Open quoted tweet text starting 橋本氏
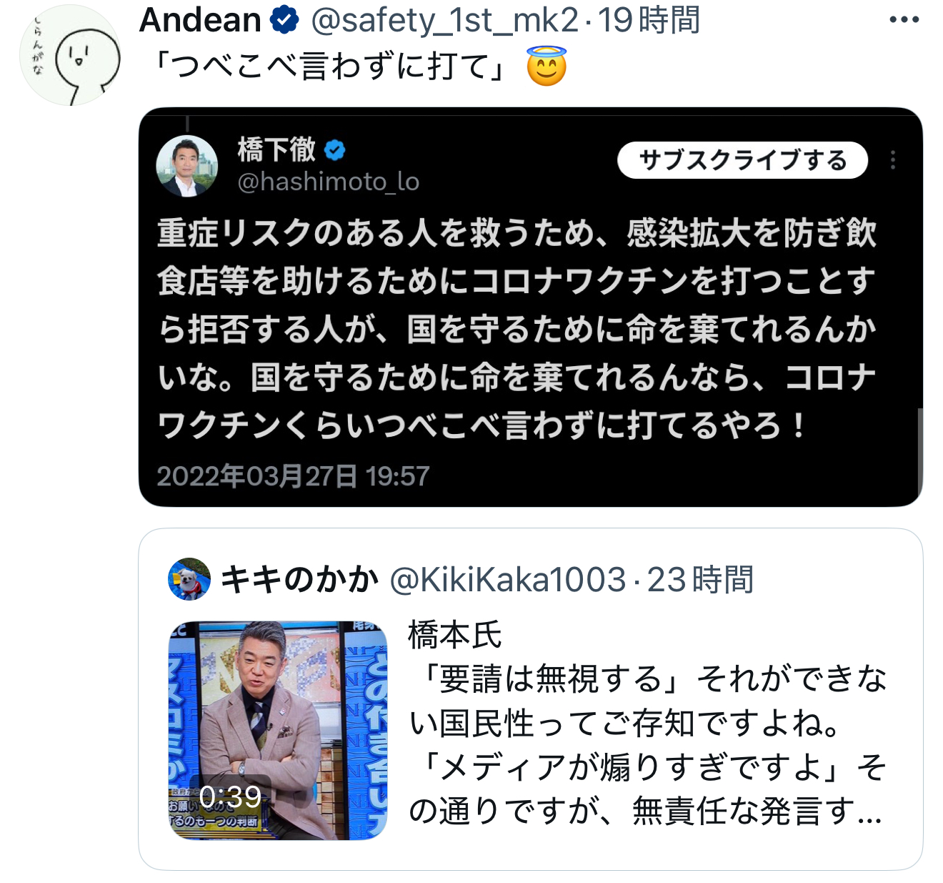943x883 pixels. point(647,723)
